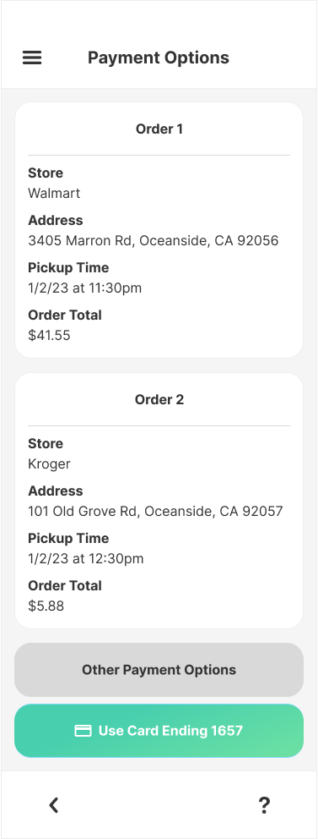318x839 pixels.
Task: Click pickup time 1/2/23 at 12:30pm
Action: coord(86,559)
